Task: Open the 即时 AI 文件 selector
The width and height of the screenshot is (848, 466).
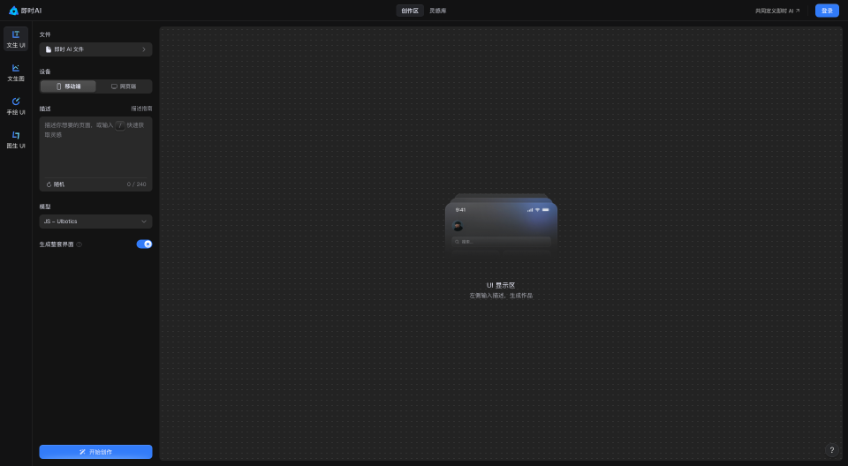Action: tap(95, 49)
